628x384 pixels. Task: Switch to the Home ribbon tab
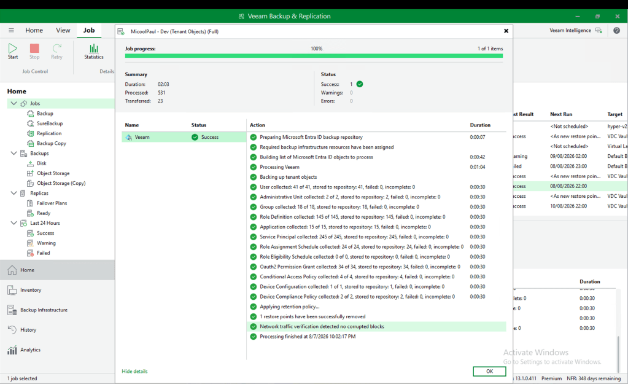[34, 31]
